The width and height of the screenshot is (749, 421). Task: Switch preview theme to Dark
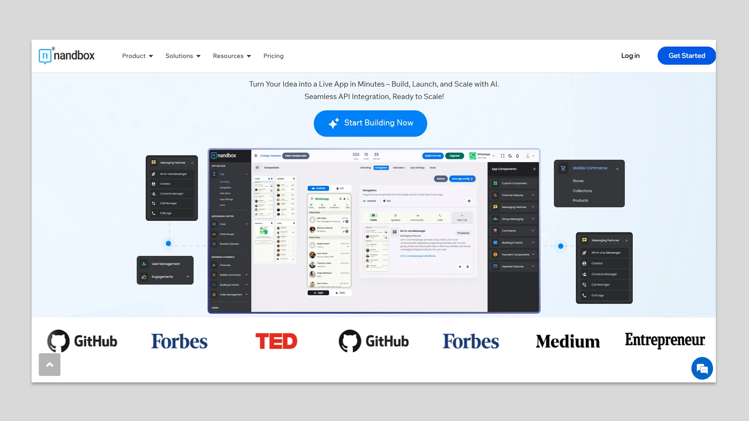(x=340, y=293)
